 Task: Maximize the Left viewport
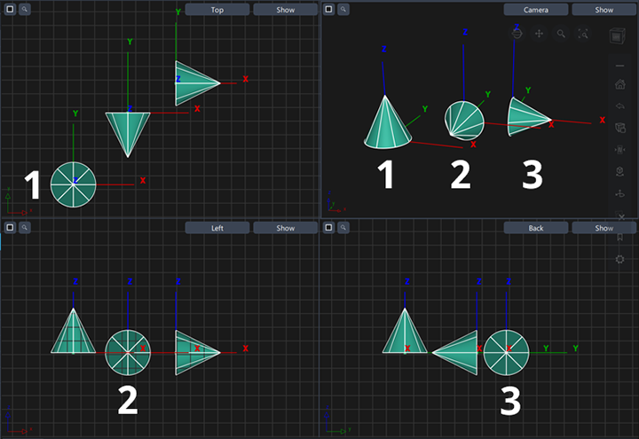click(10, 227)
